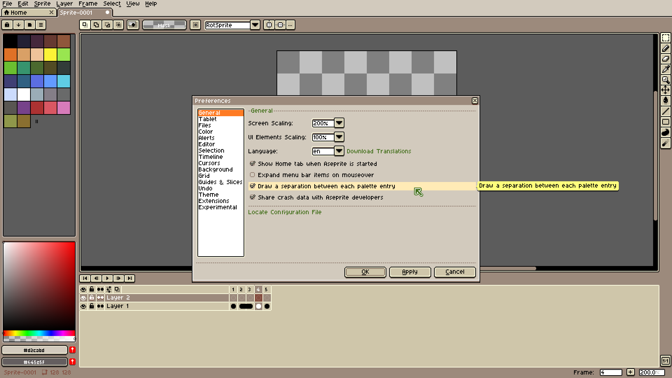672x378 pixels.
Task: Select the Paint Bucket tool
Action: [x=665, y=101]
